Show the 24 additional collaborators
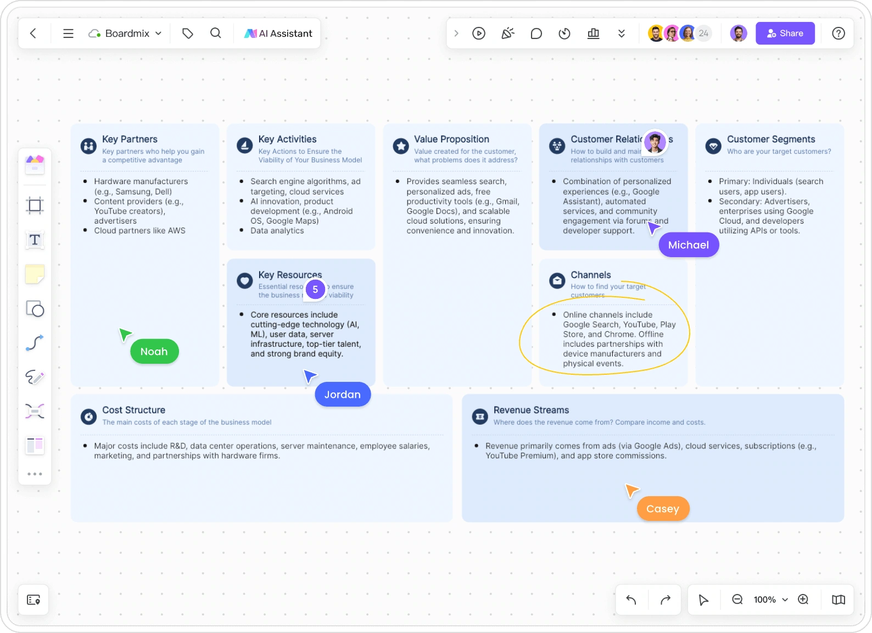This screenshot has height=633, width=872. 703,34
